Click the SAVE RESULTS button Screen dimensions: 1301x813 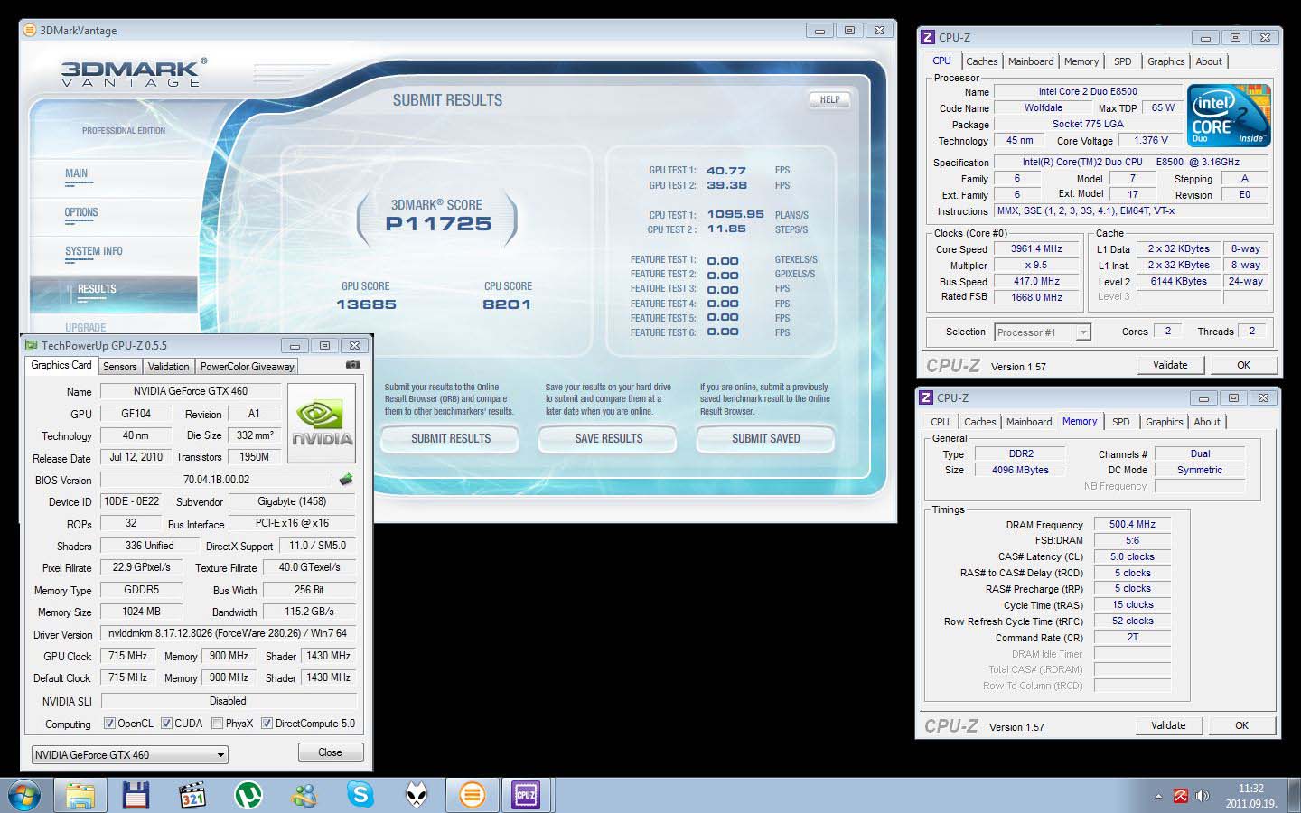(x=608, y=438)
